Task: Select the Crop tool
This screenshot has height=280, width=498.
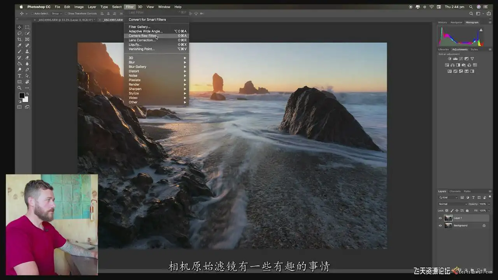Action: pos(19,39)
